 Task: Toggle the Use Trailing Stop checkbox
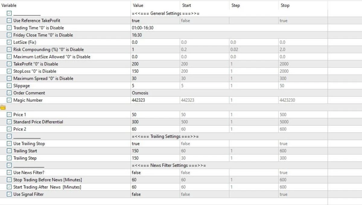[x=9, y=144]
